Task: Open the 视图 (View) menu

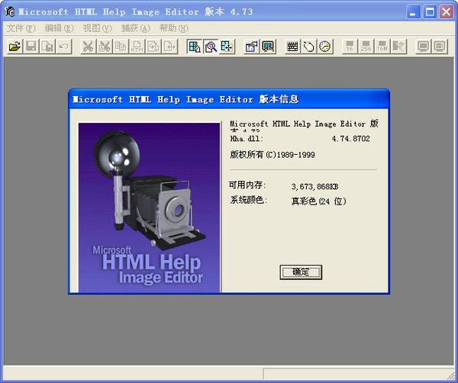Action: point(97,28)
